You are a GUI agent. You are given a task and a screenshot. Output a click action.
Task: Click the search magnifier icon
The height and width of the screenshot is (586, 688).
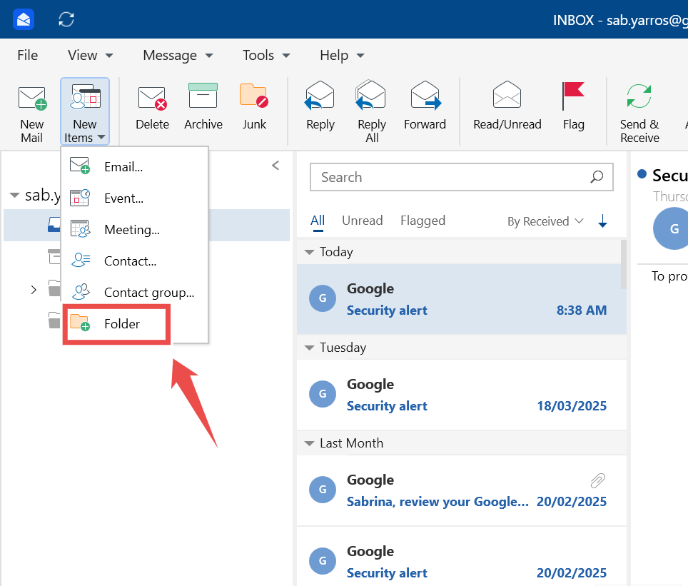coord(597,177)
